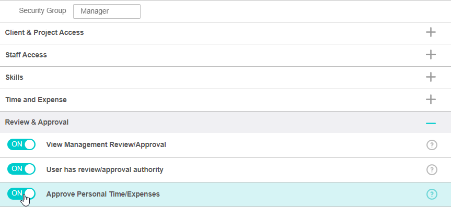This screenshot has height=207, width=451.
Task: Expand Client & Project Access with plus icon
Action: (x=431, y=32)
